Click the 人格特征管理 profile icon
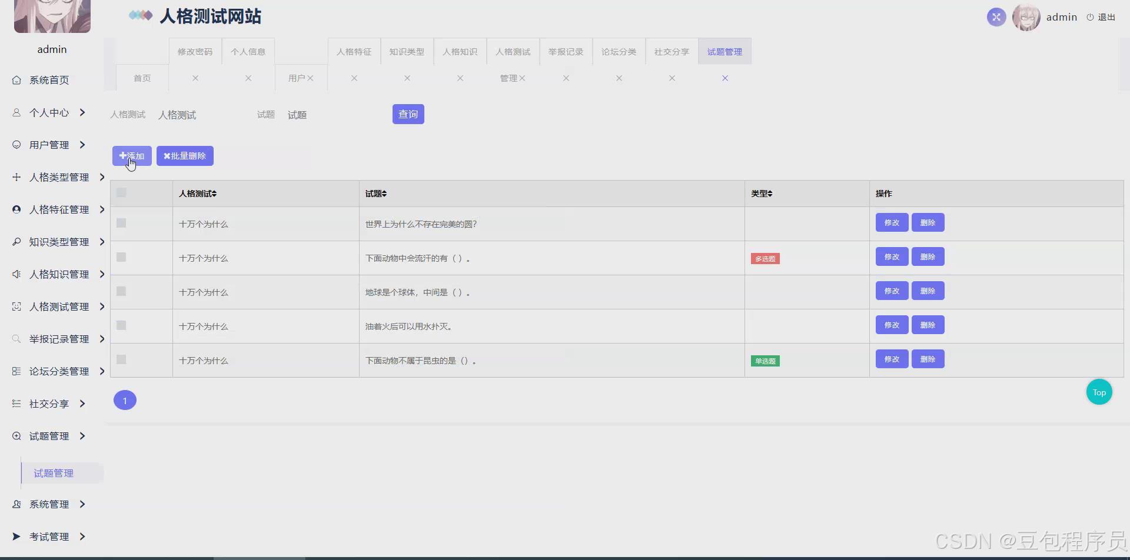The height and width of the screenshot is (560, 1130). point(16,209)
